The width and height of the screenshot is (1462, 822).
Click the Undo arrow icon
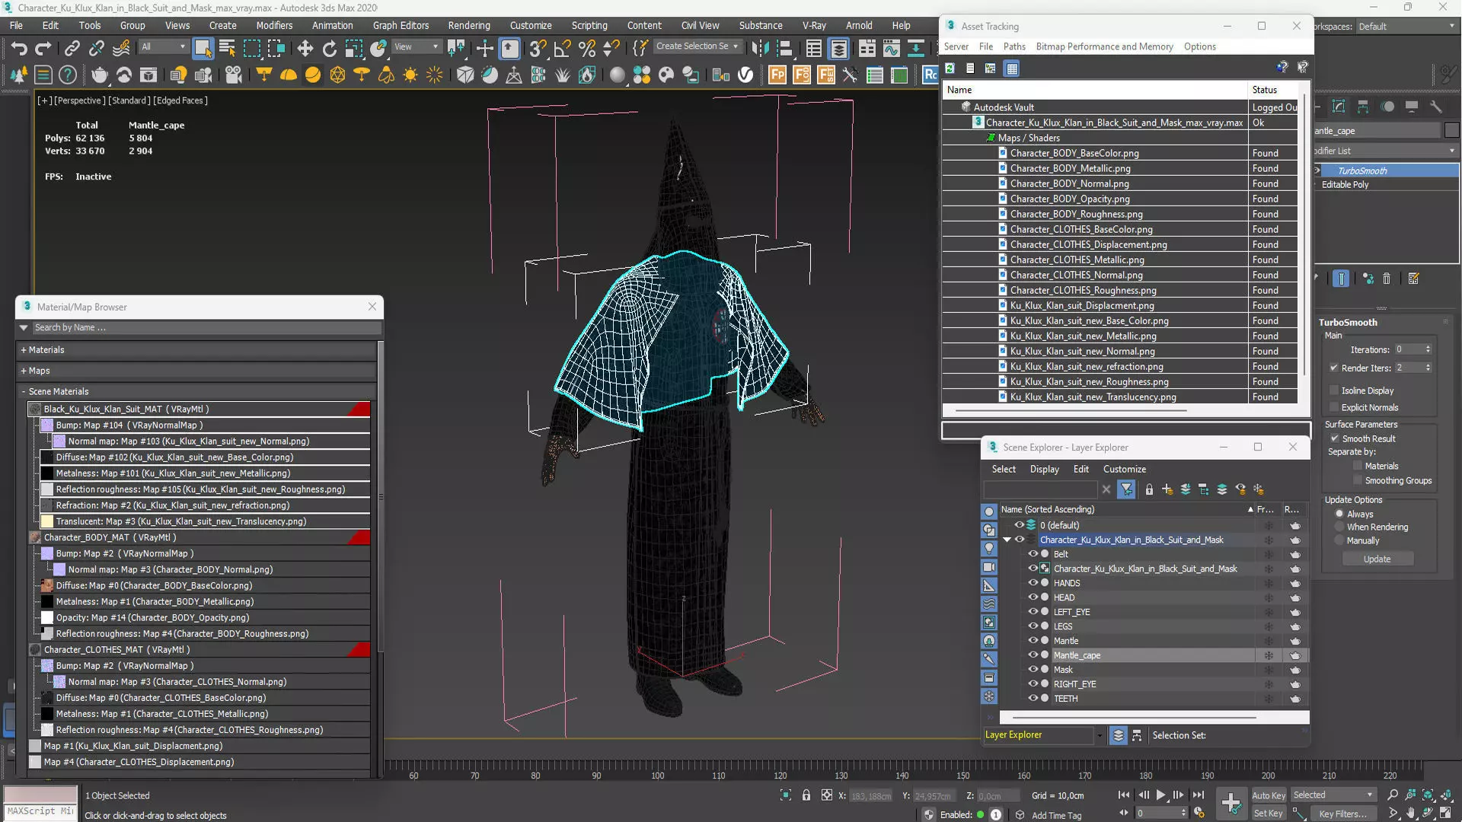pyautogui.click(x=18, y=49)
